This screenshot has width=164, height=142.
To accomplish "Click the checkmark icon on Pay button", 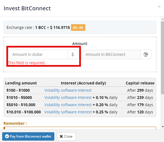I will tap(7, 136).
